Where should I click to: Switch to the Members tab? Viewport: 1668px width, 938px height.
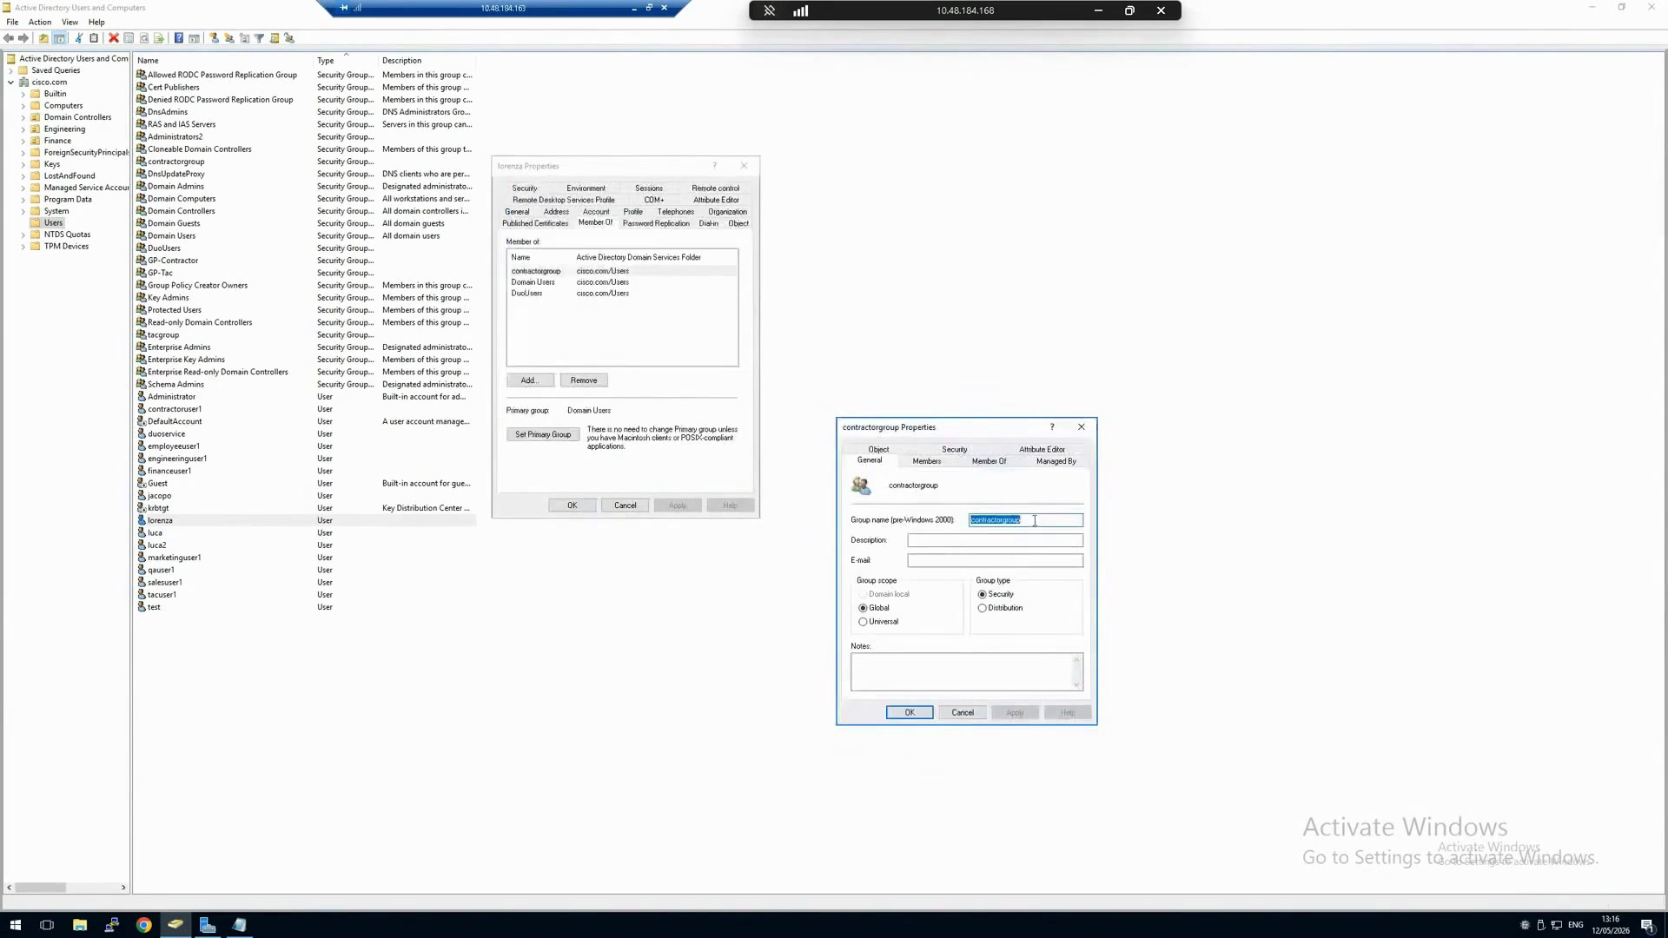tap(926, 461)
